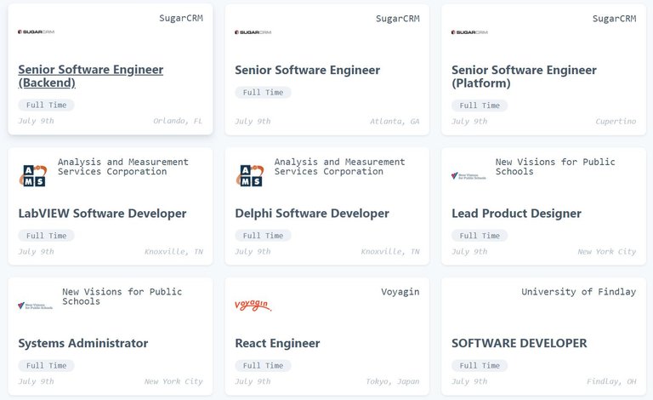This screenshot has height=400, width=653.
Task: Click SugarCRM logo on Platform engineer card
Action: [469, 32]
